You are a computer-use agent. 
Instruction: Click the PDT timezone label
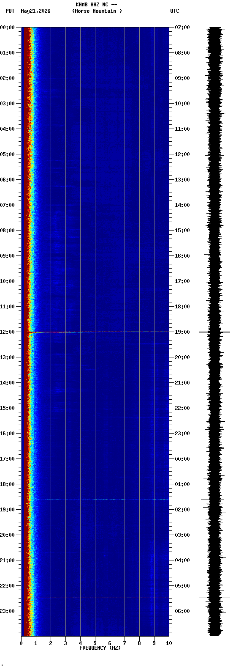10,11
